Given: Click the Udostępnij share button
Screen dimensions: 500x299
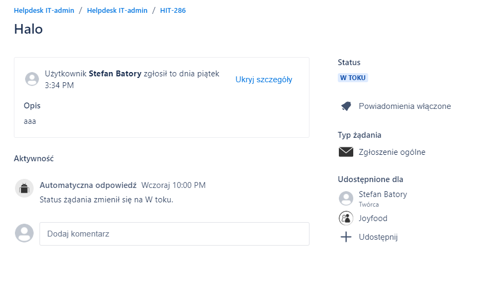Looking at the screenshot, I should [x=378, y=237].
